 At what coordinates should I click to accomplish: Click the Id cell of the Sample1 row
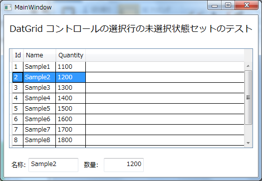pos(17,67)
